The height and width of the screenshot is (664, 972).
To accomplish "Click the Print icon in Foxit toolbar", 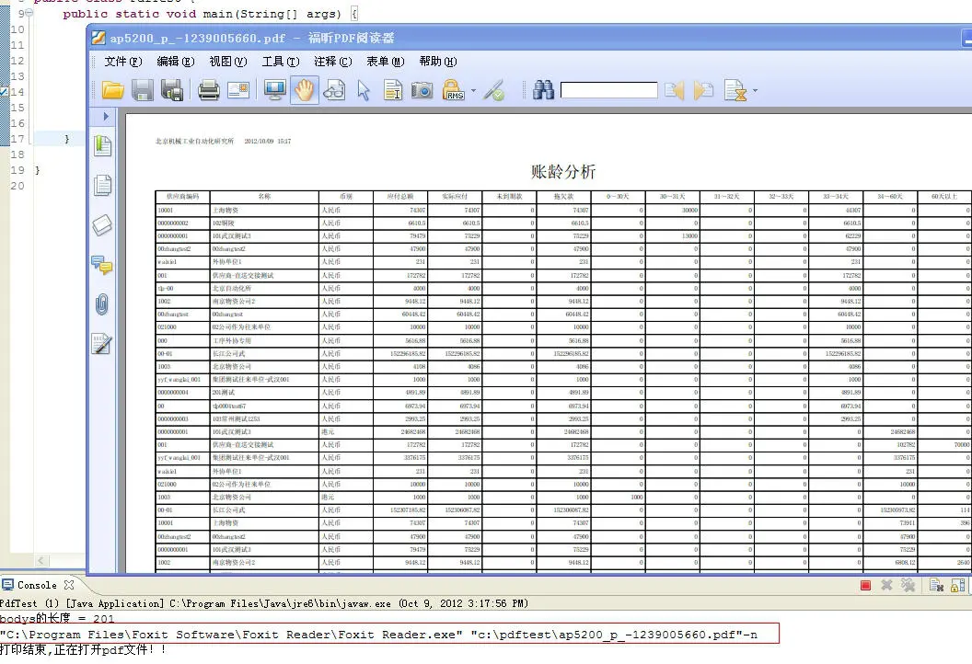I will pyautogui.click(x=209, y=90).
